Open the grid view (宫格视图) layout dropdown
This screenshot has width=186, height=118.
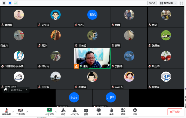tap(168, 3)
